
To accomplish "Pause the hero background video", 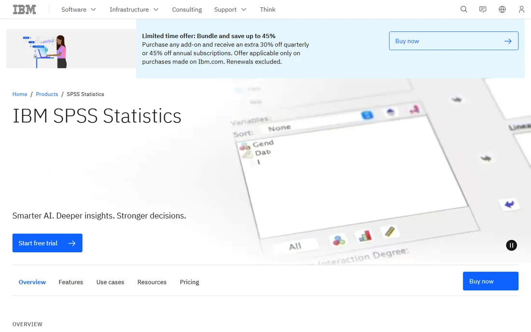I will click(x=511, y=245).
